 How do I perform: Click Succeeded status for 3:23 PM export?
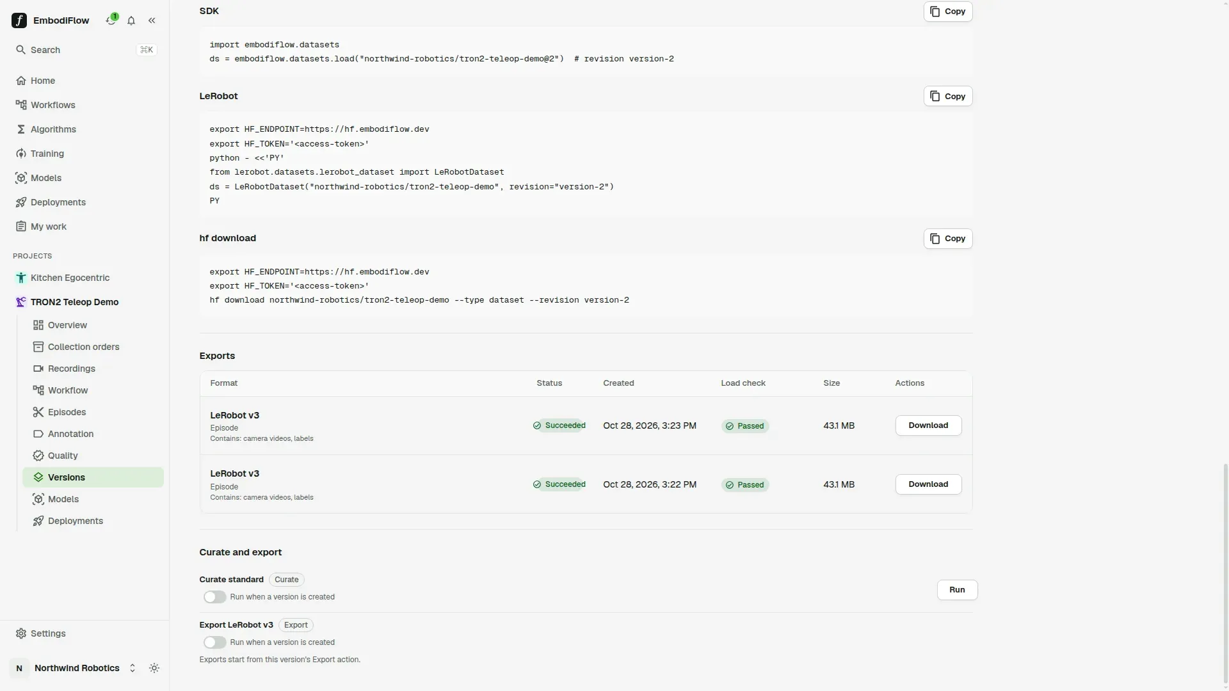559,425
